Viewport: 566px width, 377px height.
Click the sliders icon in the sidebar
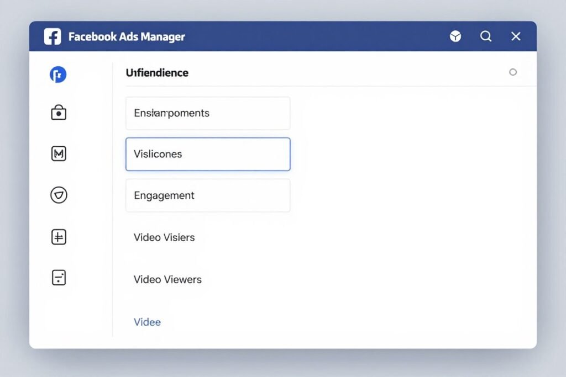[x=58, y=236]
